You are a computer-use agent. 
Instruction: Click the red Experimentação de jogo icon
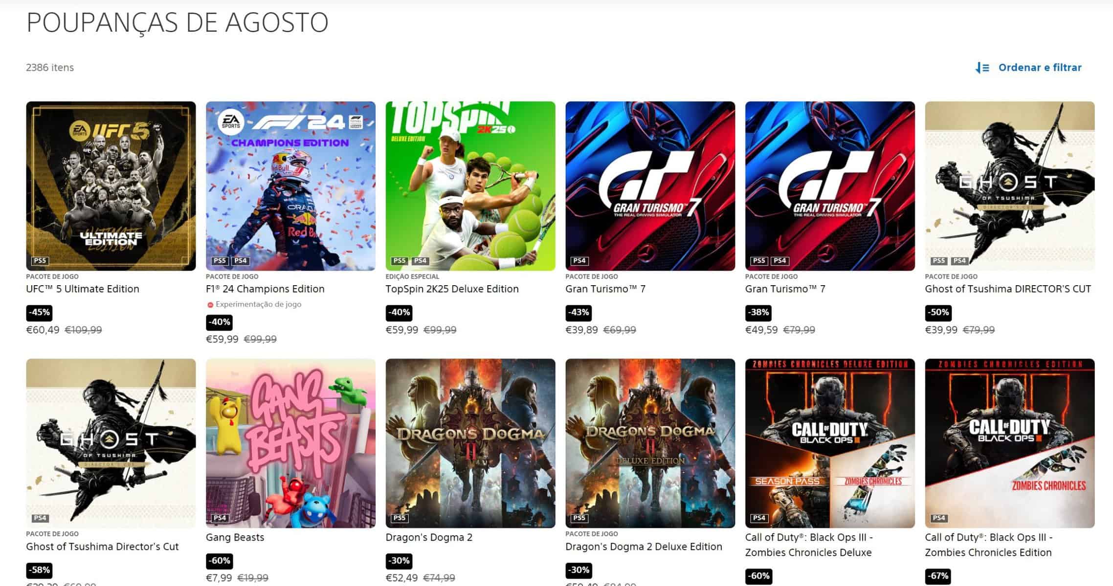click(x=210, y=305)
